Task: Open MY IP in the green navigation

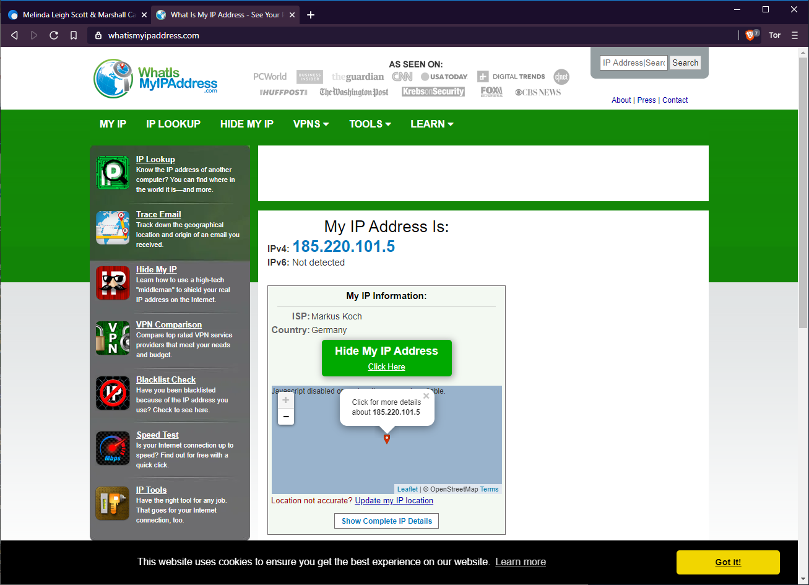Action: click(113, 124)
